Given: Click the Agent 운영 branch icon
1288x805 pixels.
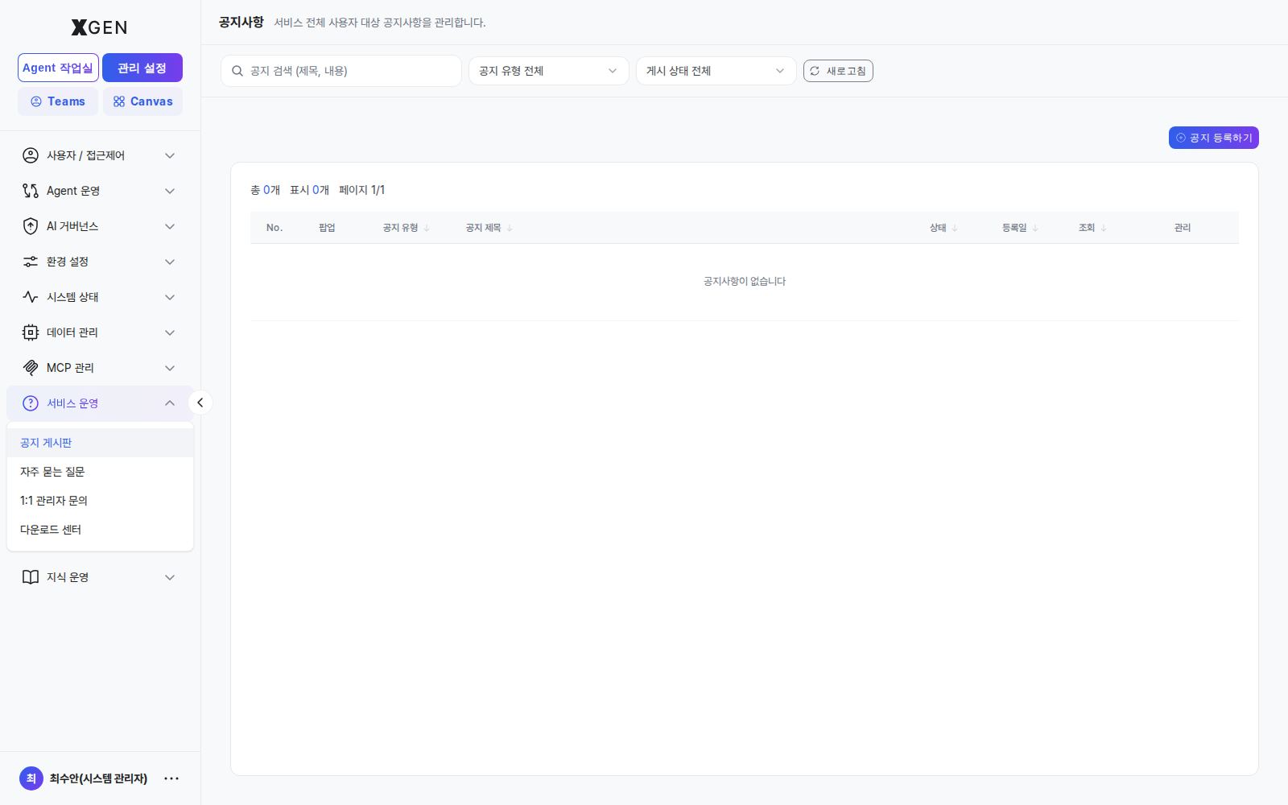Looking at the screenshot, I should 31,191.
